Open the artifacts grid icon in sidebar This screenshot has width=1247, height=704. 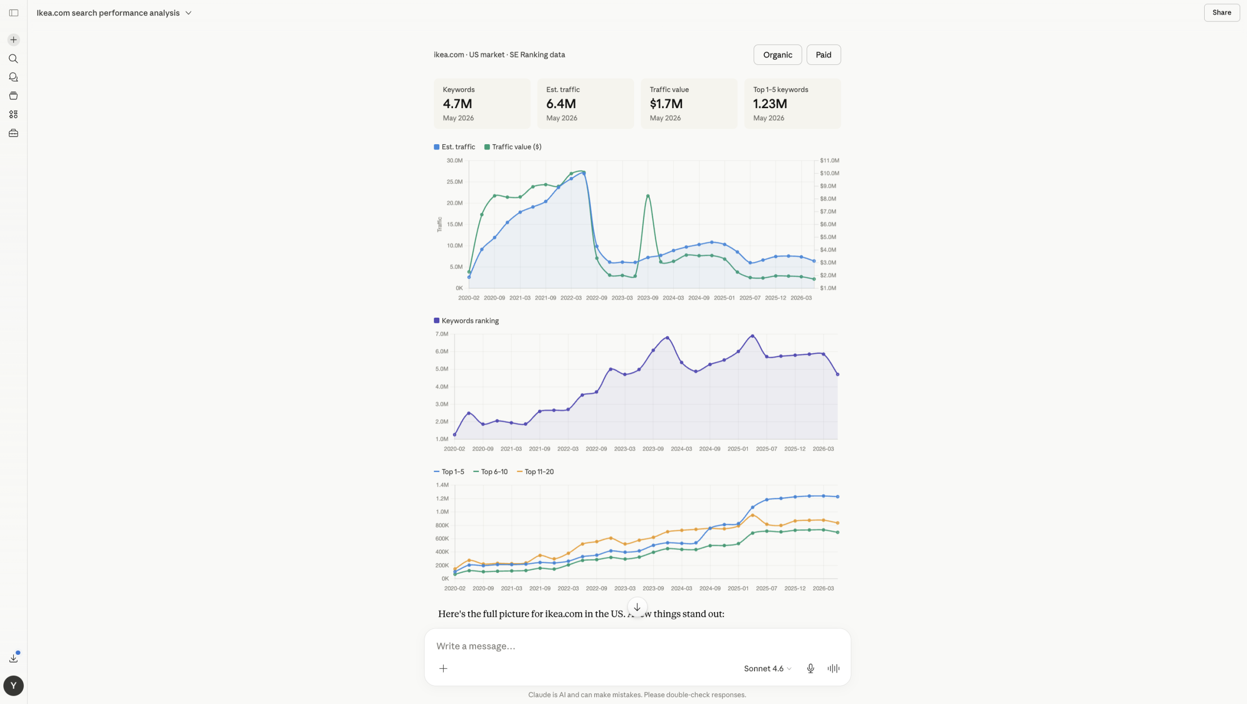[14, 114]
